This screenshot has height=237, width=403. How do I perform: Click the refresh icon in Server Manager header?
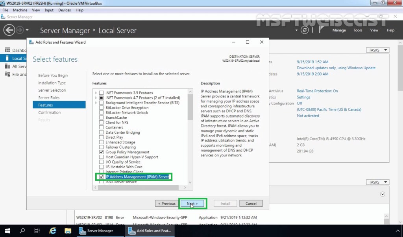click(x=305, y=30)
